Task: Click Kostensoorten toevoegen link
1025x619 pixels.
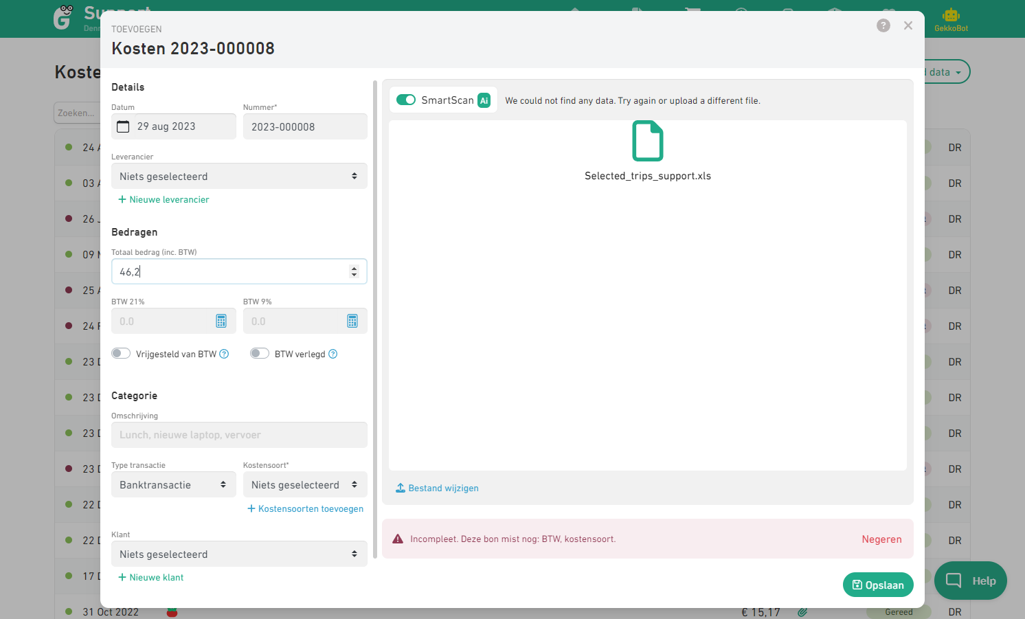Action: (306, 508)
